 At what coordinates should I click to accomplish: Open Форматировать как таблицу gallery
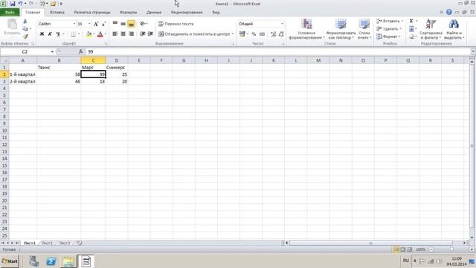(341, 29)
